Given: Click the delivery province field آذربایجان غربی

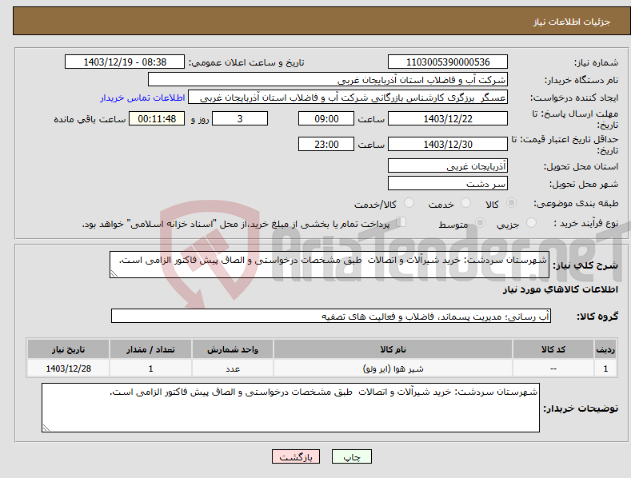Looking at the screenshot, I should click(x=448, y=165).
